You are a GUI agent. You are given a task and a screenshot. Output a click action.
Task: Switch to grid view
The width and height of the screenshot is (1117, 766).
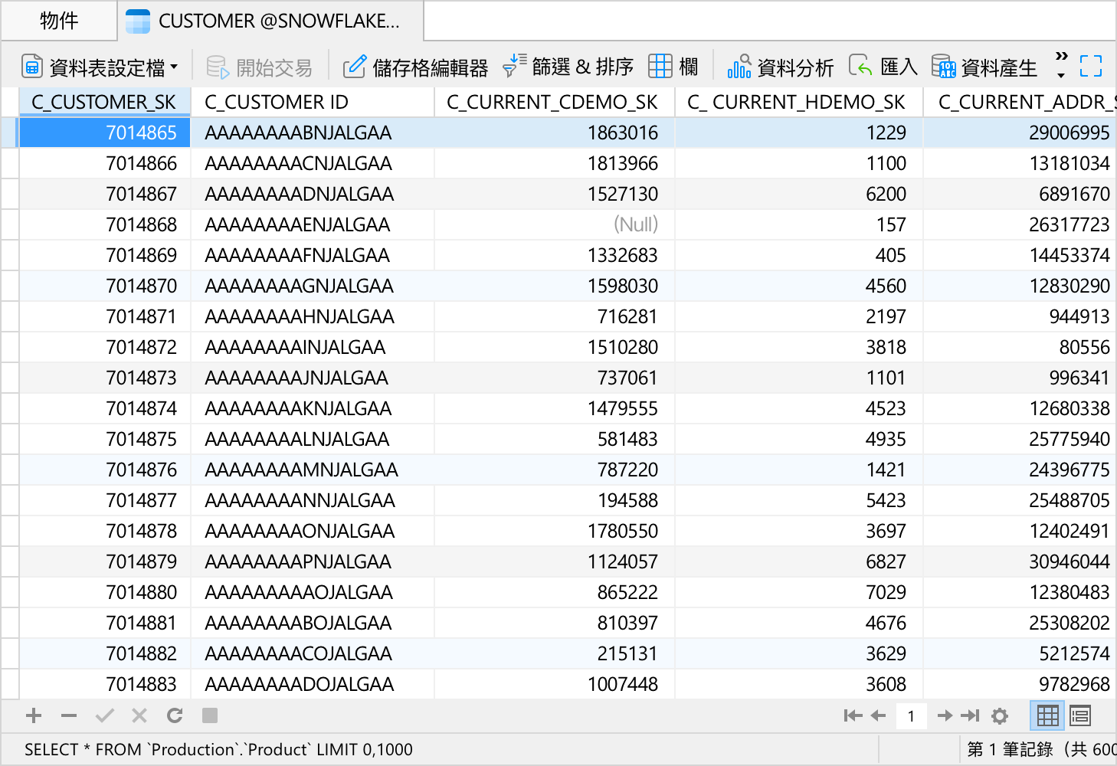[x=1047, y=715]
